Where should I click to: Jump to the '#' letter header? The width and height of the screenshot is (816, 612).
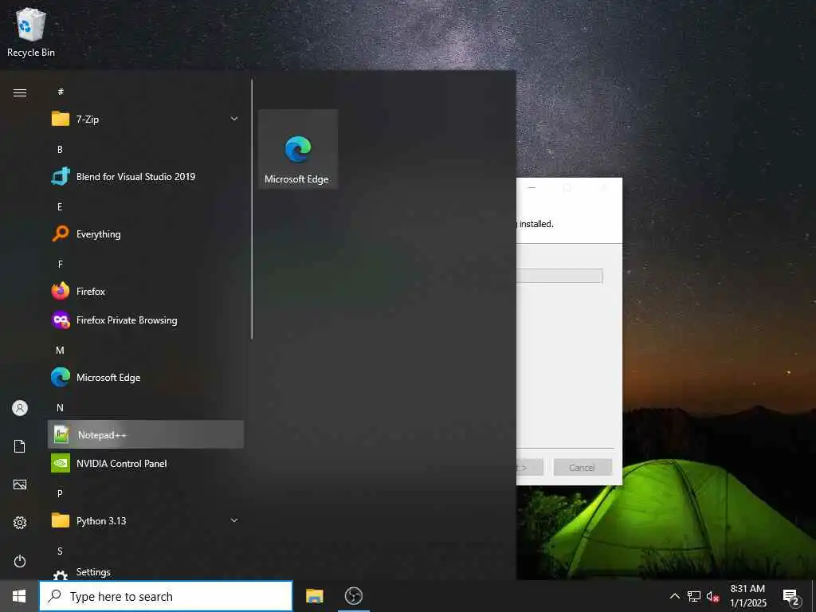[61, 92]
